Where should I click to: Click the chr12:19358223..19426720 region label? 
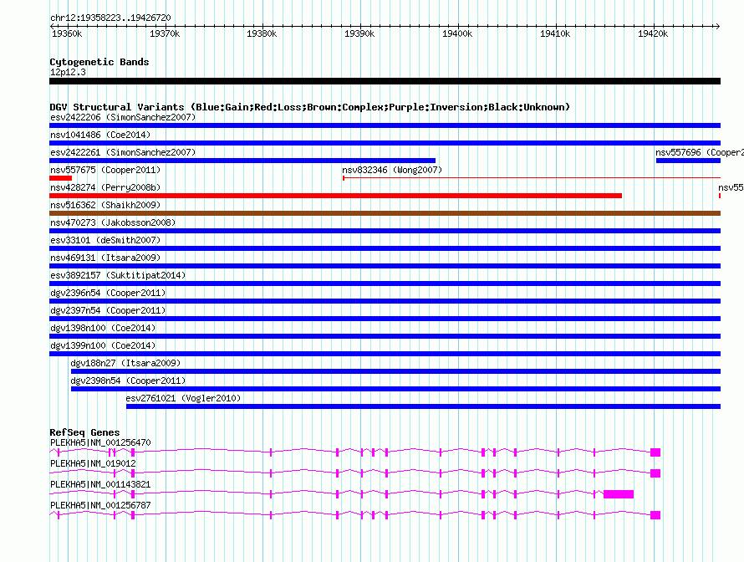click(x=110, y=18)
